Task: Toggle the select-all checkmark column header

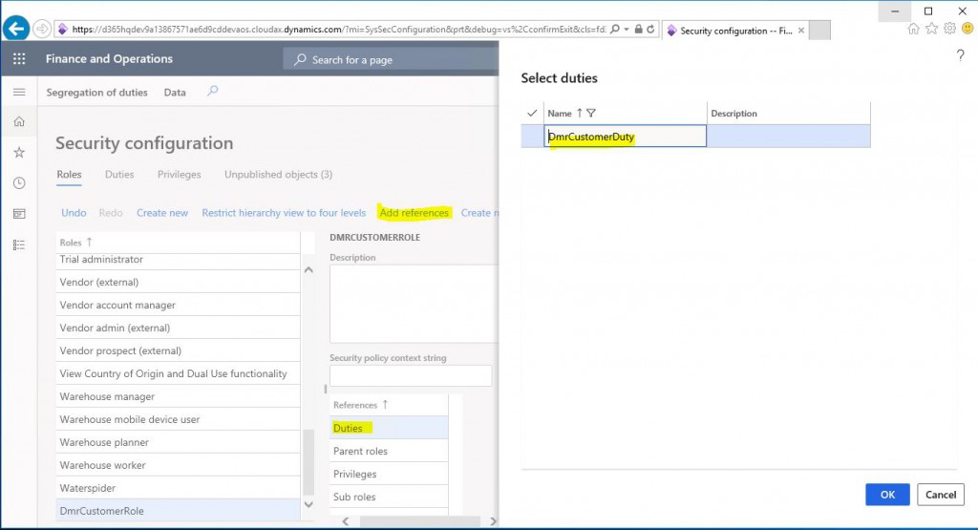Action: (532, 113)
